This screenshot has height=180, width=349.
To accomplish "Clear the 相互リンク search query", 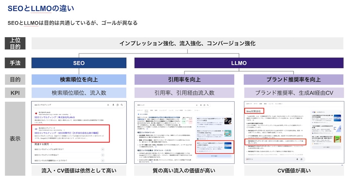I will [x=196, y=105].
